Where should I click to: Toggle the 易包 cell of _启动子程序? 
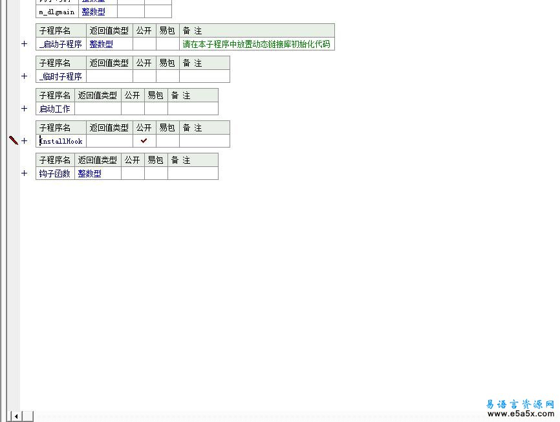167,44
